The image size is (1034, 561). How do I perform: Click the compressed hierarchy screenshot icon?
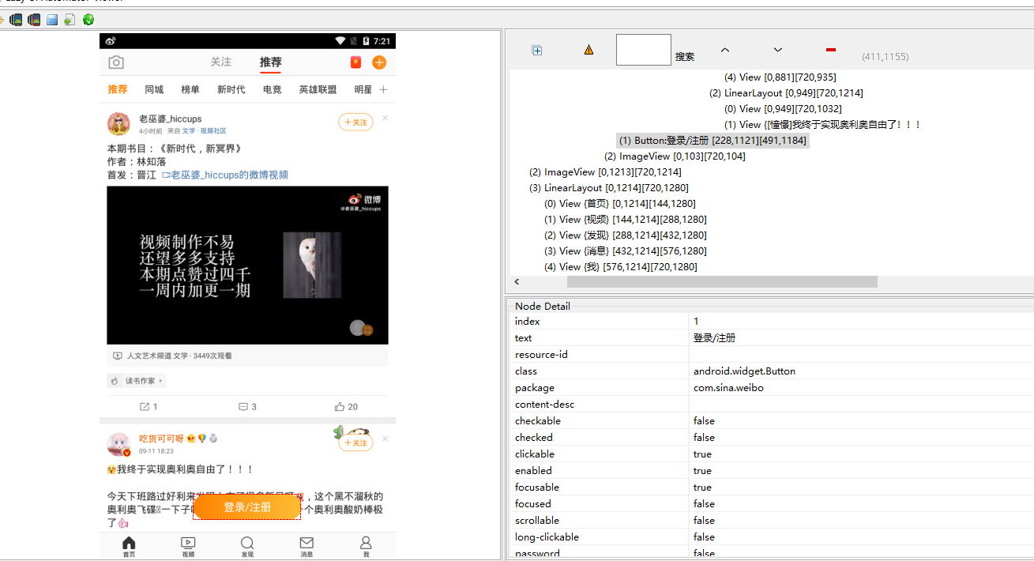34,20
